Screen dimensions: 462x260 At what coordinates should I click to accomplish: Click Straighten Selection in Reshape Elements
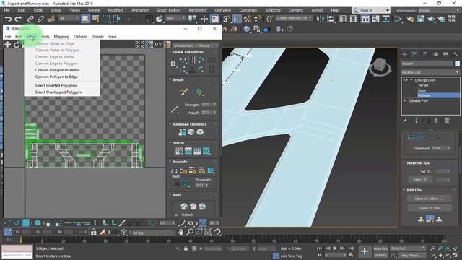(x=182, y=132)
